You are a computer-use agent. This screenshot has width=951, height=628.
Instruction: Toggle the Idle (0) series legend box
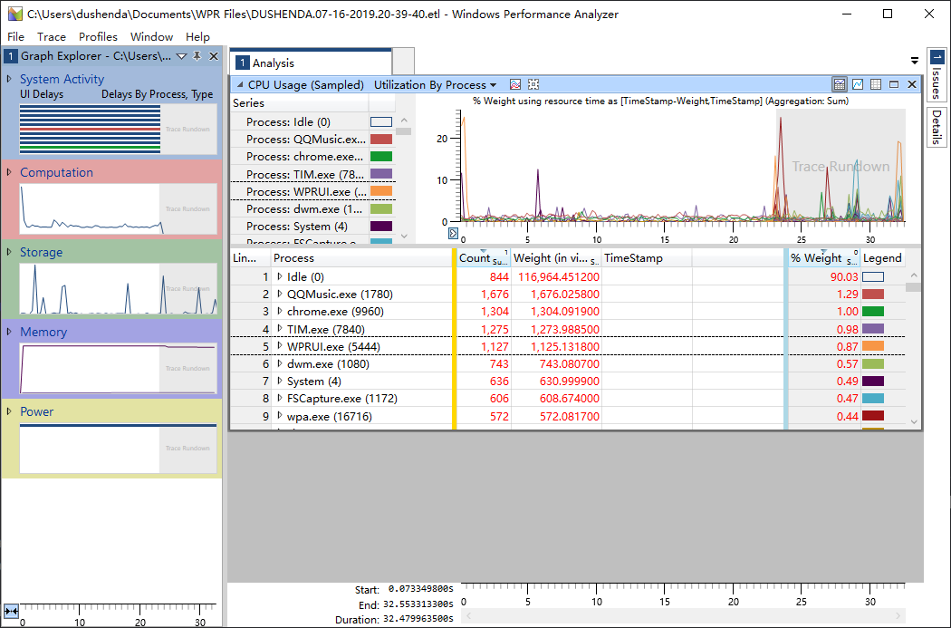[x=381, y=122]
